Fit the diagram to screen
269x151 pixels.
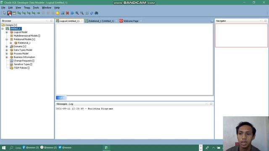87,13
